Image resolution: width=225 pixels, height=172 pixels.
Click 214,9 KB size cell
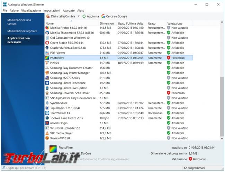(105, 128)
